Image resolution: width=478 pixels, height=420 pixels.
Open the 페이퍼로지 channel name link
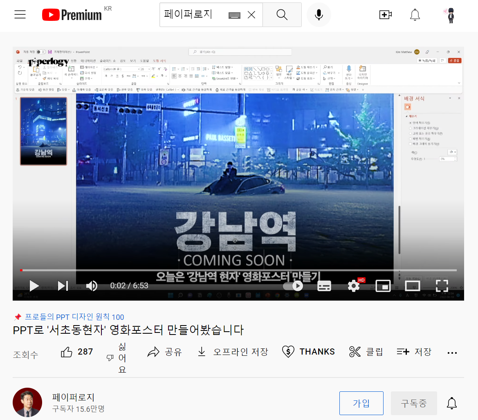click(74, 397)
